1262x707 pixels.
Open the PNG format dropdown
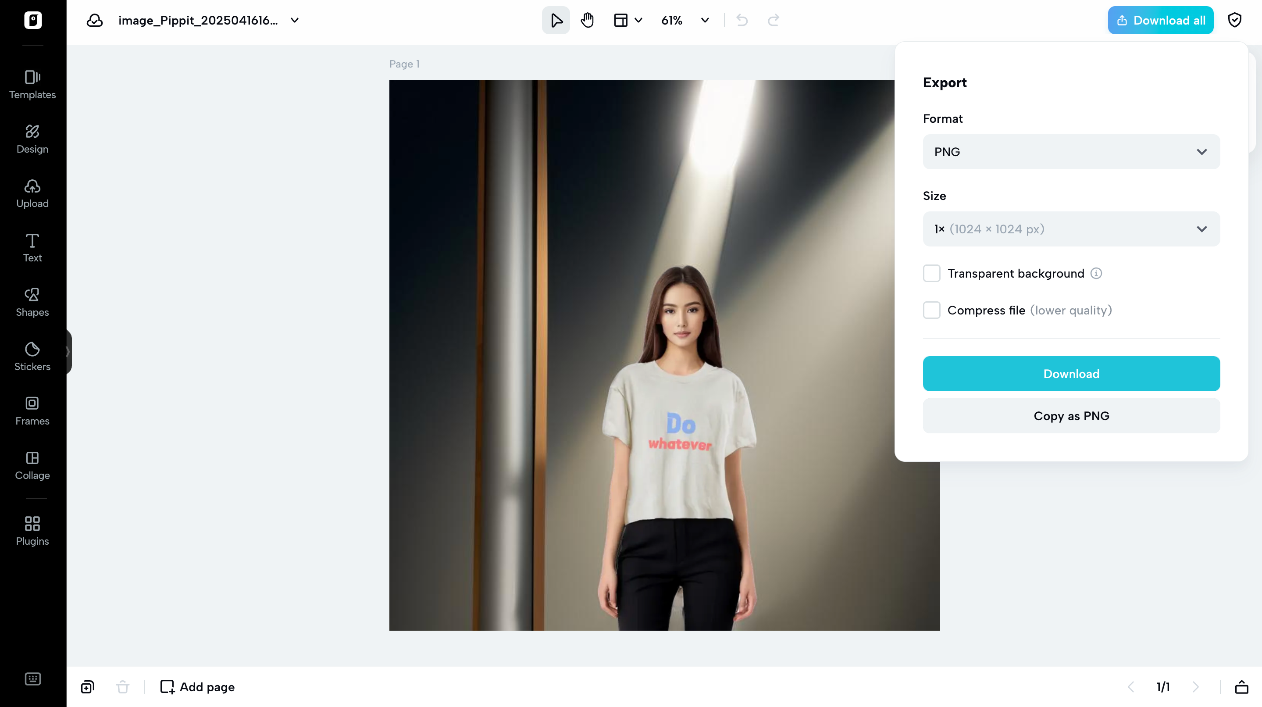[1070, 151]
